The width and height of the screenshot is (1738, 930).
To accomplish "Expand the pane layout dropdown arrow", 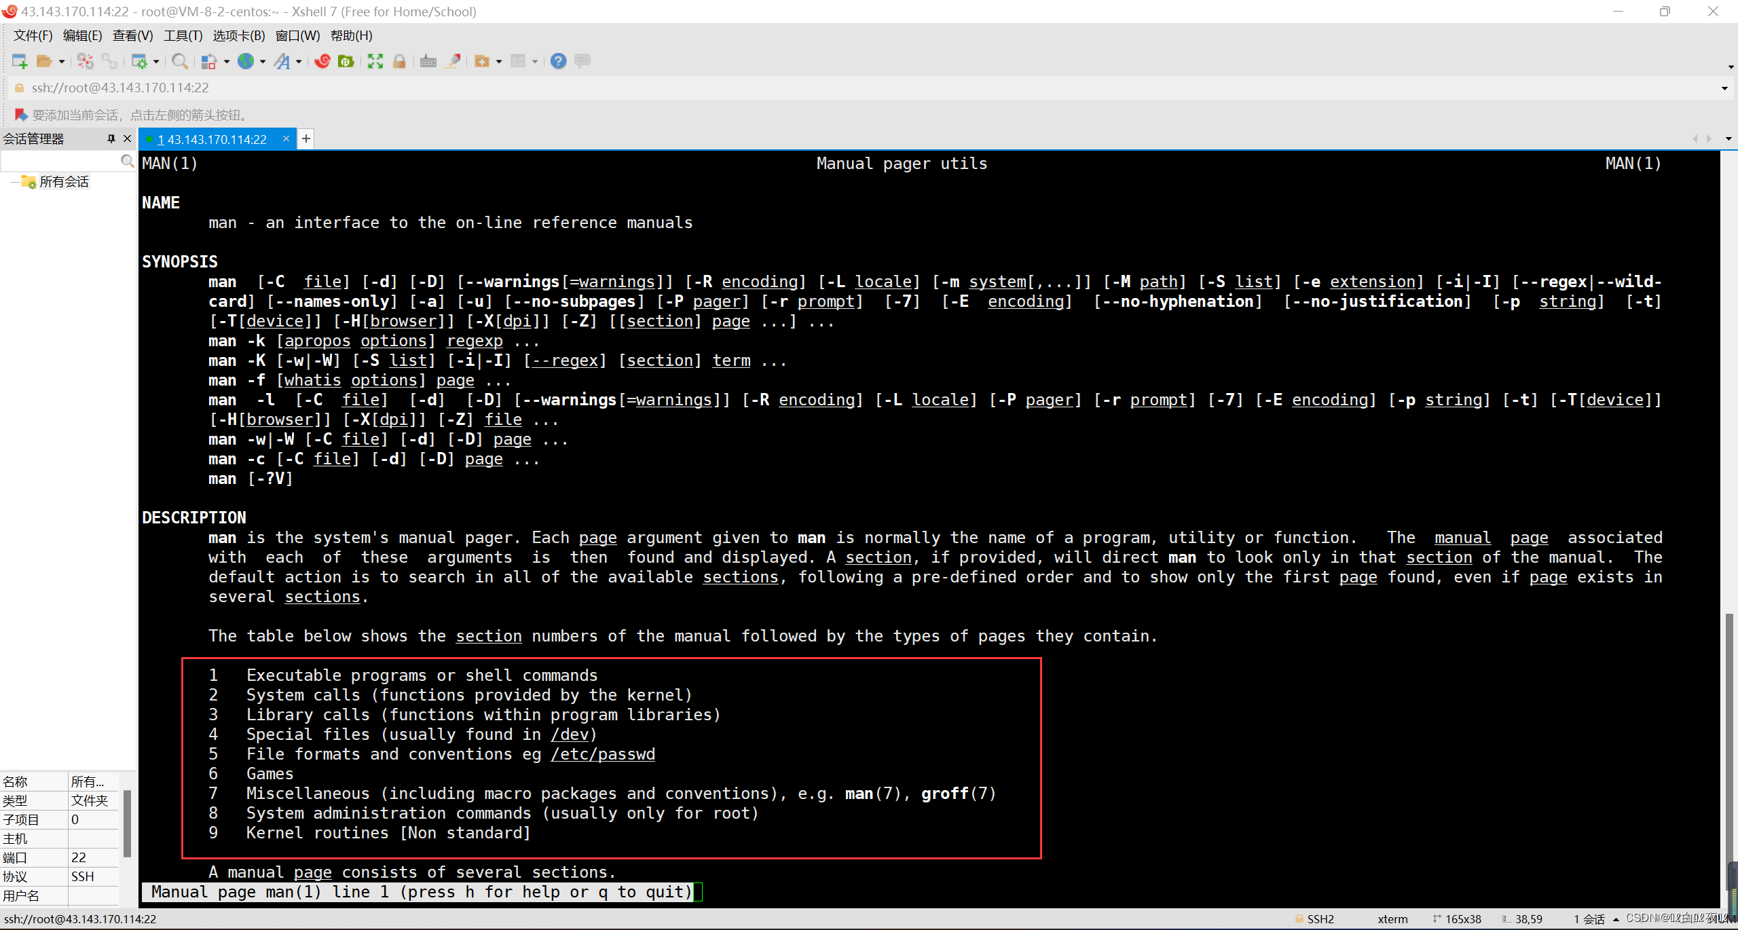I will pos(535,62).
